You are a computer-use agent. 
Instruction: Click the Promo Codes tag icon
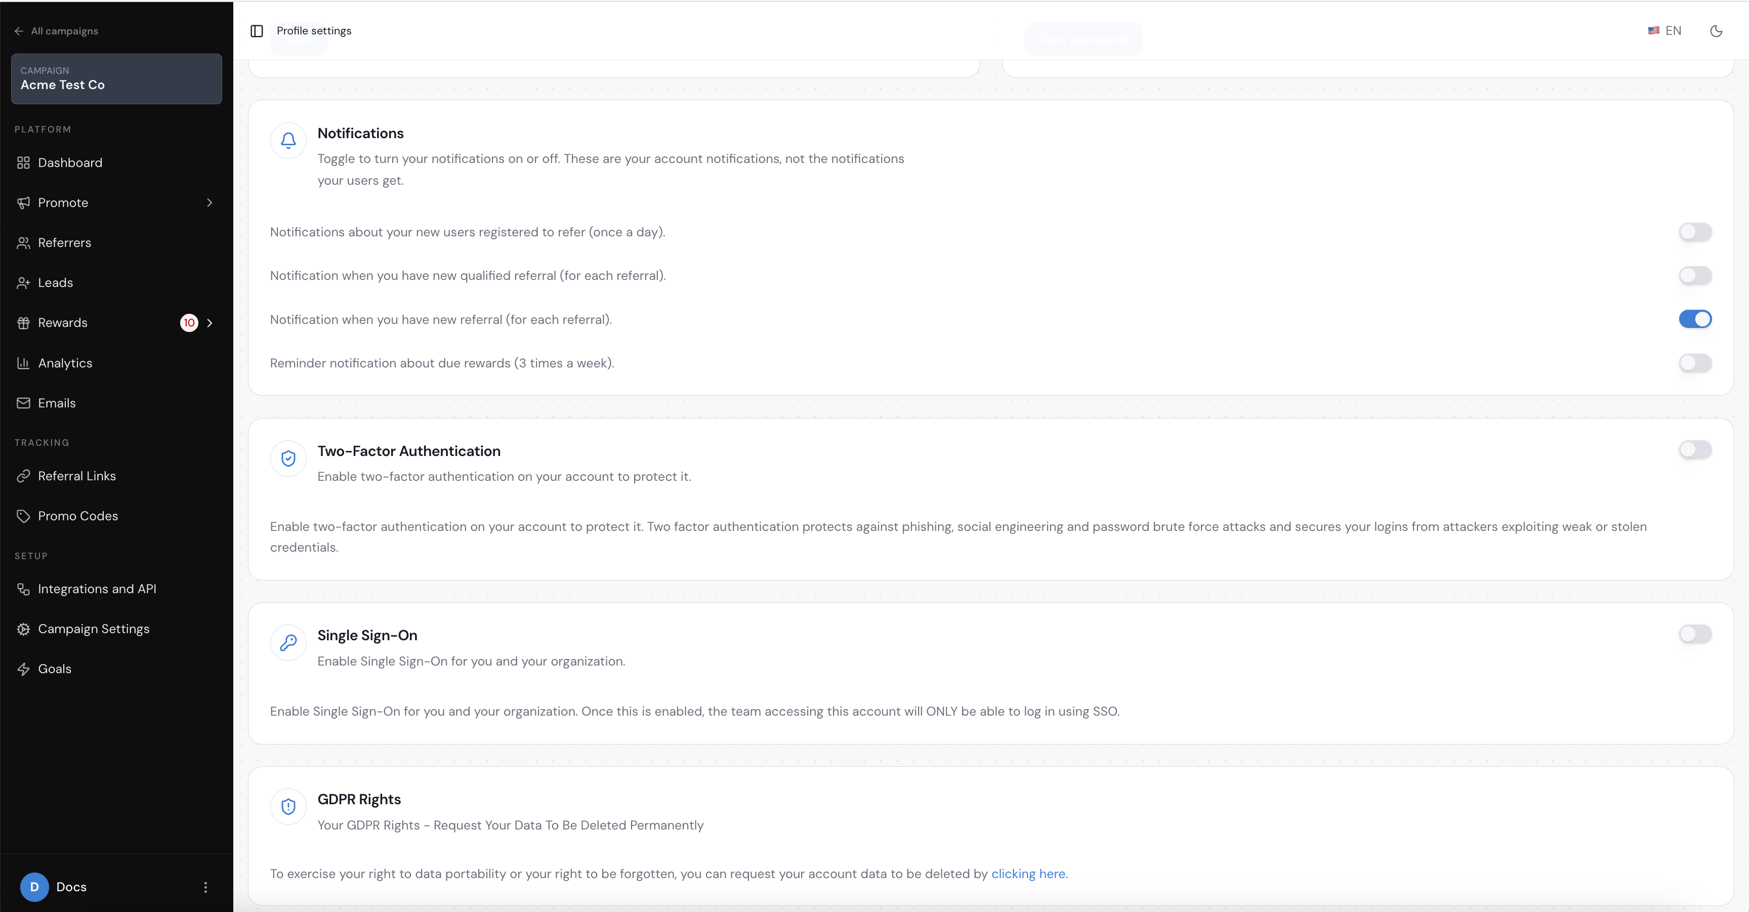[x=23, y=516]
